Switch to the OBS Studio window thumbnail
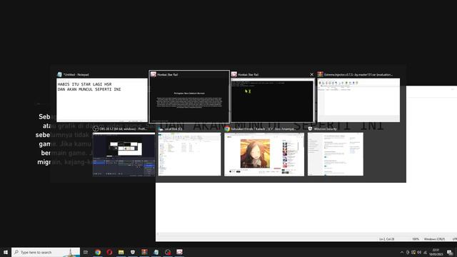 pyautogui.click(x=124, y=154)
